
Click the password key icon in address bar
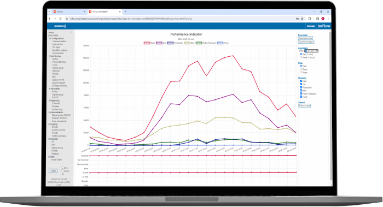click(297, 19)
